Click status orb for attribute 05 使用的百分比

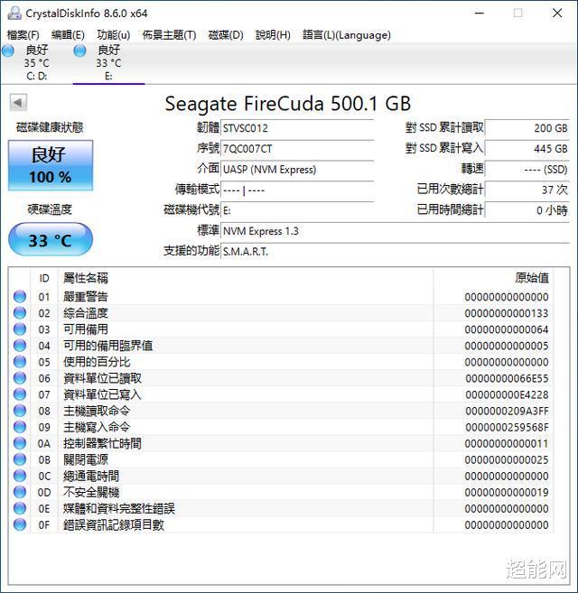pos(20,362)
